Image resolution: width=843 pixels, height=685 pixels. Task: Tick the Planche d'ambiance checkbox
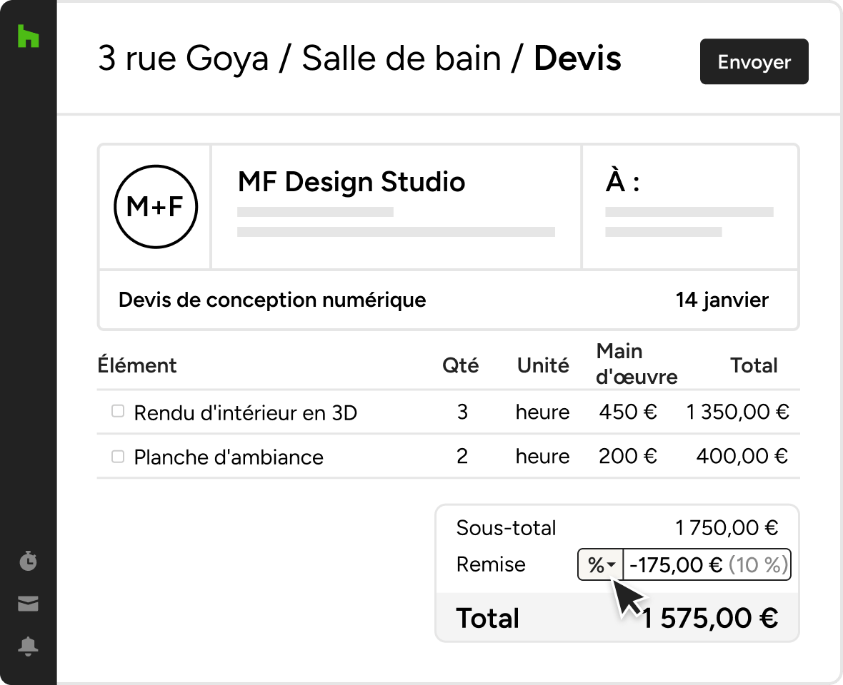pos(118,456)
